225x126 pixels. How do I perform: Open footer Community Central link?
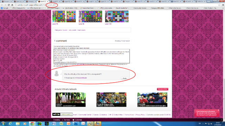pos(85,115)
